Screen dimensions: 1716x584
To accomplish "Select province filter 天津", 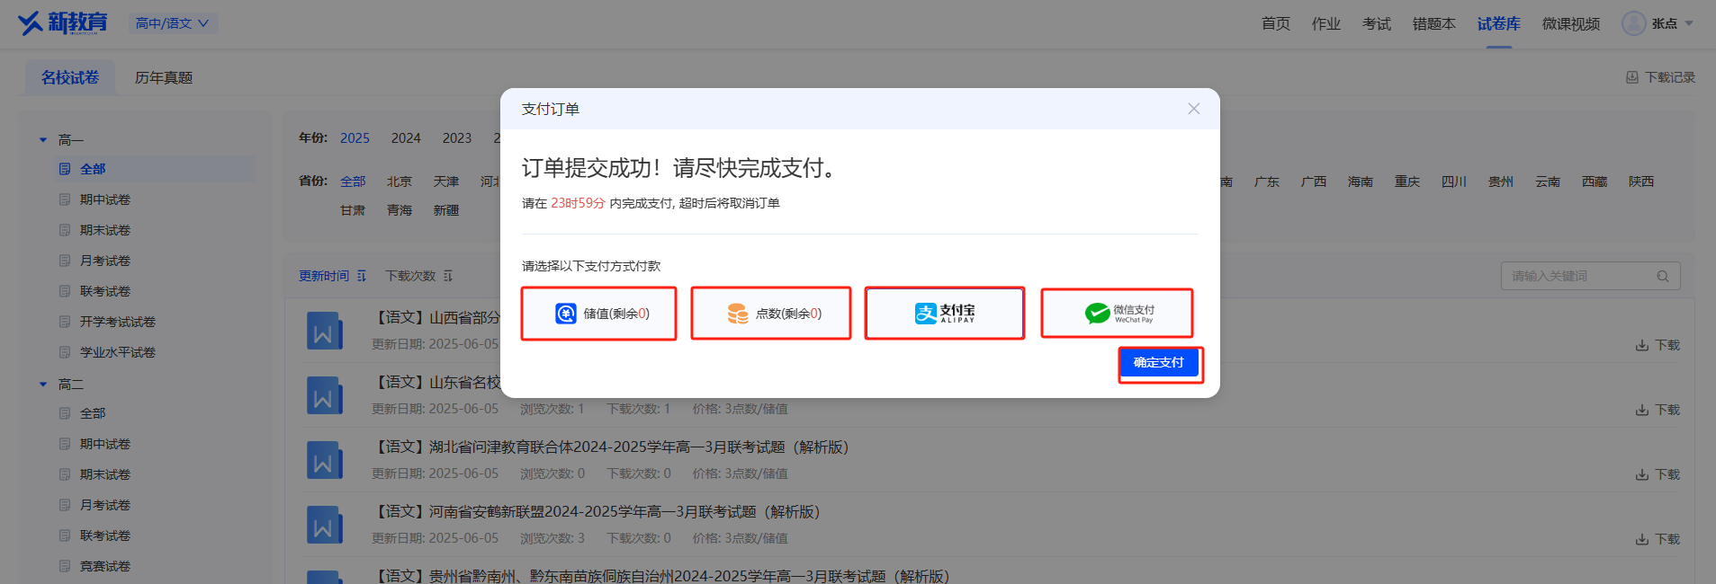I will coord(446,181).
